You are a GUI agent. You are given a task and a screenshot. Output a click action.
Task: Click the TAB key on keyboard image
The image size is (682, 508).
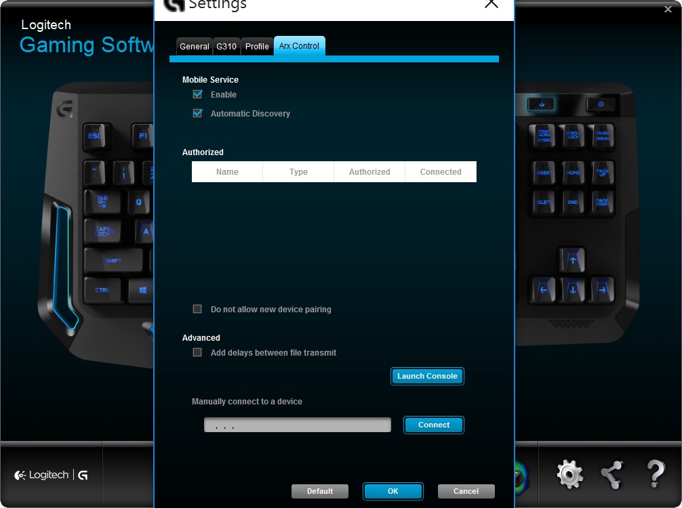102,202
